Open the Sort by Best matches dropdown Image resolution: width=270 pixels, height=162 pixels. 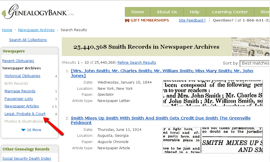pyautogui.click(x=255, y=63)
